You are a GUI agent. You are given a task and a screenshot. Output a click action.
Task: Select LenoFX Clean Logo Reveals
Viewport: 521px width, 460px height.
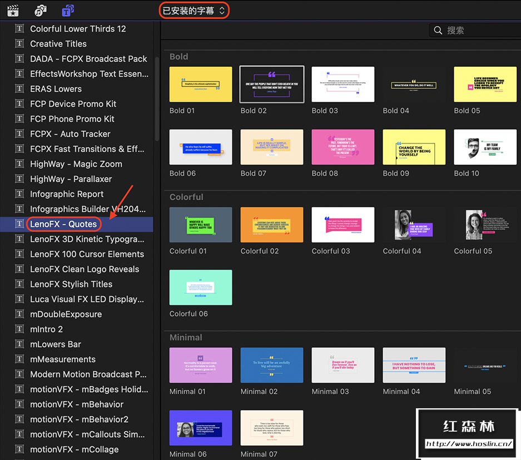[x=76, y=269]
